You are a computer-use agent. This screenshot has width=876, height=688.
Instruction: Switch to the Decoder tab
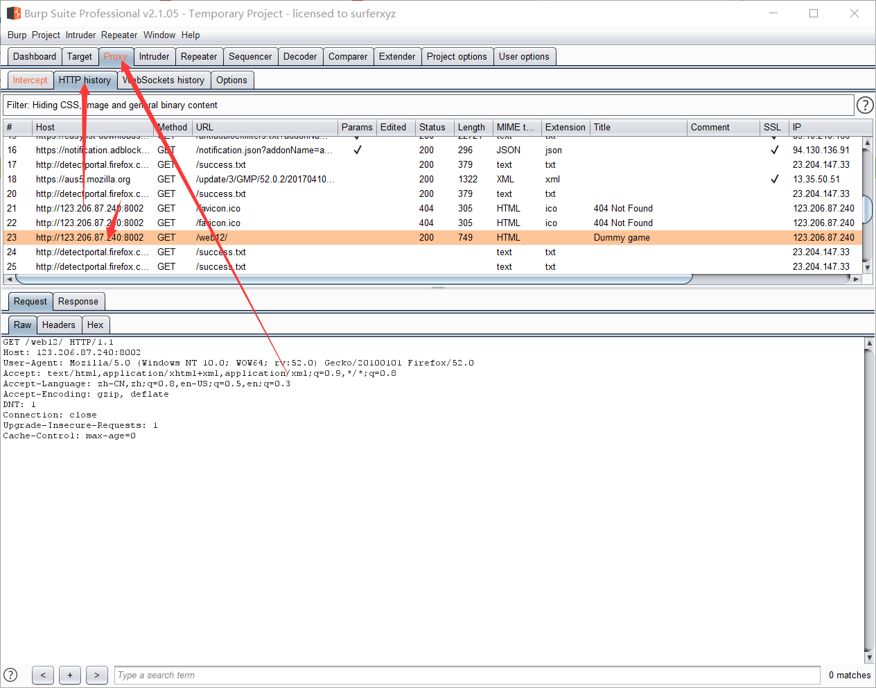[300, 57]
